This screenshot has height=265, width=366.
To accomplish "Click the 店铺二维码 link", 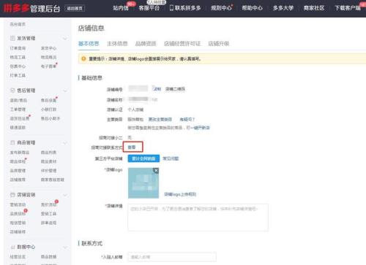I will coord(175,89).
